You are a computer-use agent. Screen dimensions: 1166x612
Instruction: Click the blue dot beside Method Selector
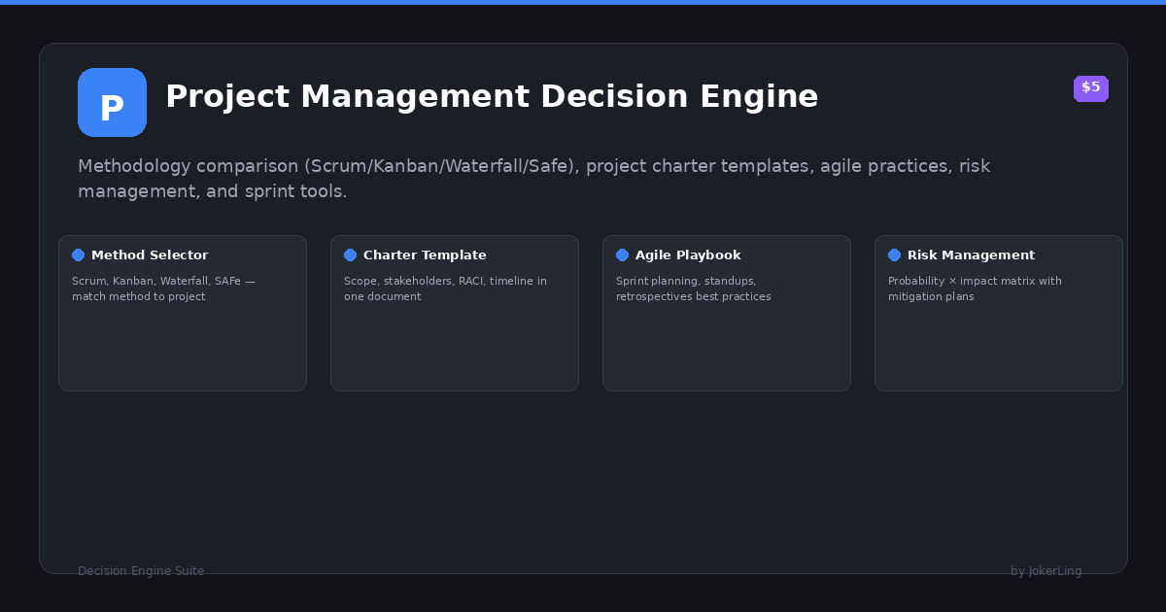78,255
